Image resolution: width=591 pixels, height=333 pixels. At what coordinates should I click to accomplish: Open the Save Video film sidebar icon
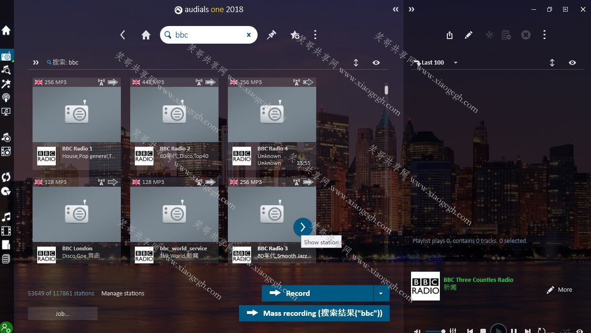pos(6,151)
